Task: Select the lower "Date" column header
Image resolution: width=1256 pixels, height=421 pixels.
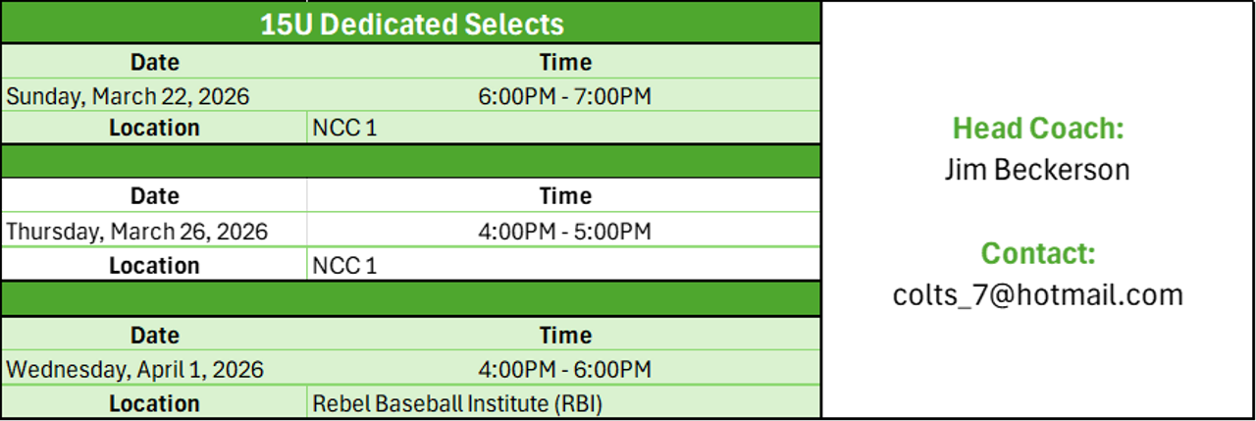Action: [154, 335]
